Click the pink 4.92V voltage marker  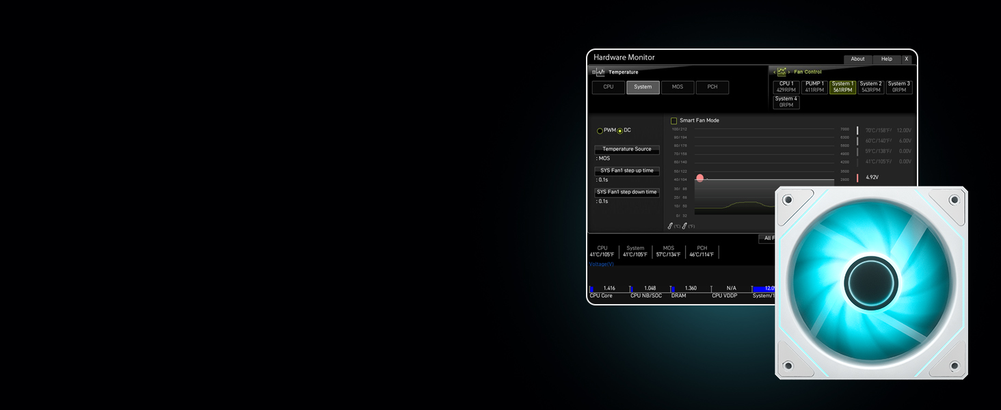(857, 178)
